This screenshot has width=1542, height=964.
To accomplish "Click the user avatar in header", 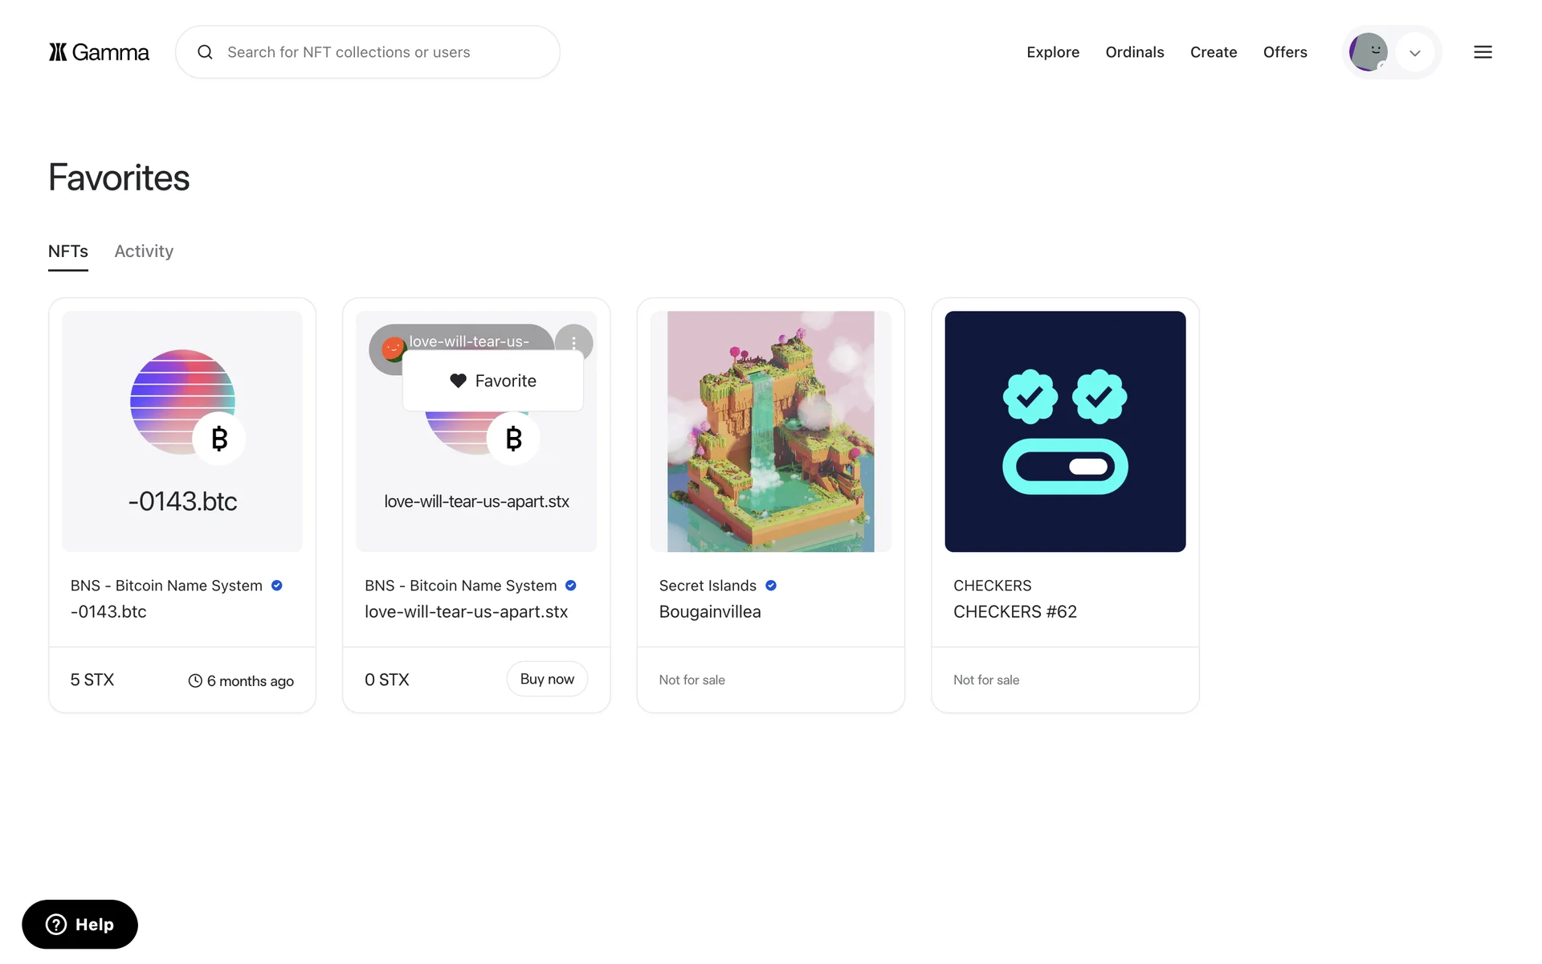I will (x=1369, y=52).
